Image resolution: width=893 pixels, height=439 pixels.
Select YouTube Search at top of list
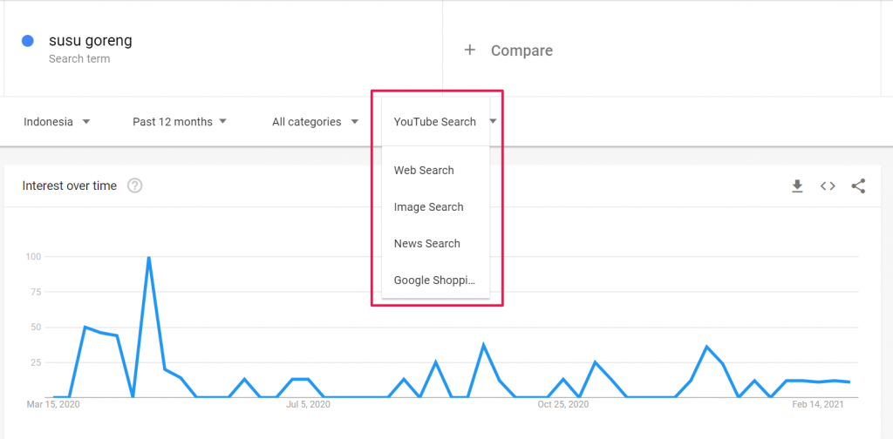point(434,122)
